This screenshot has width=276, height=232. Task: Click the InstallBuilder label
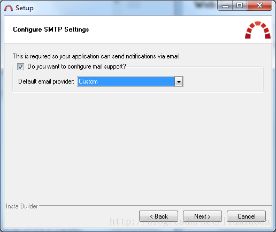[x=22, y=206]
